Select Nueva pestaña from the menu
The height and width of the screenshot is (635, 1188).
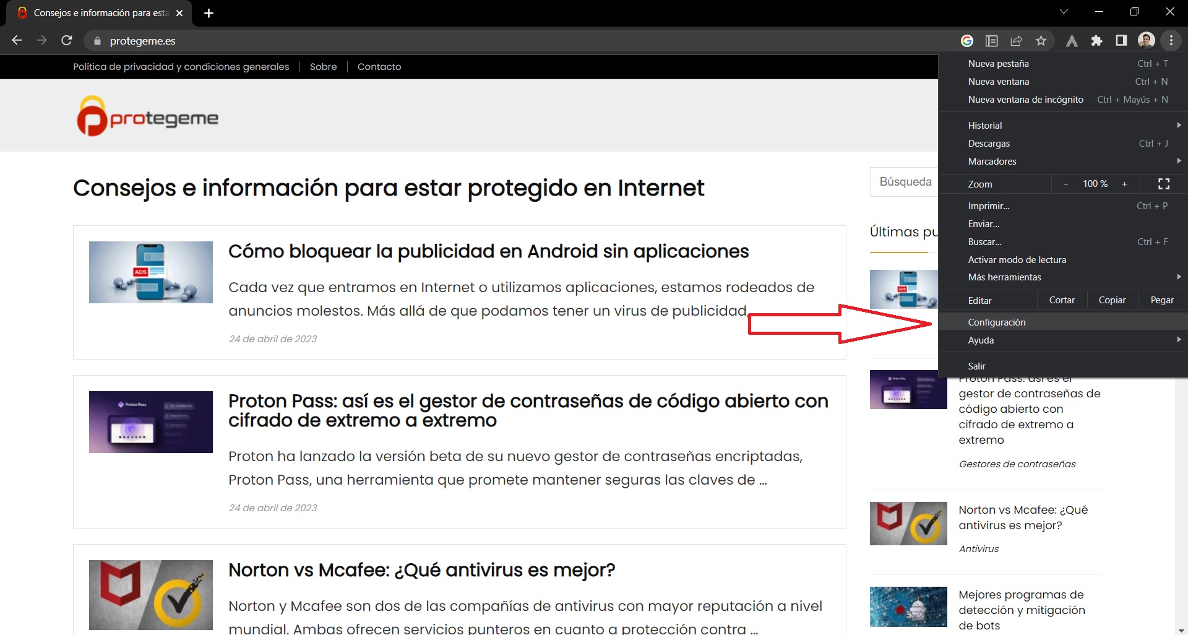point(1063,64)
